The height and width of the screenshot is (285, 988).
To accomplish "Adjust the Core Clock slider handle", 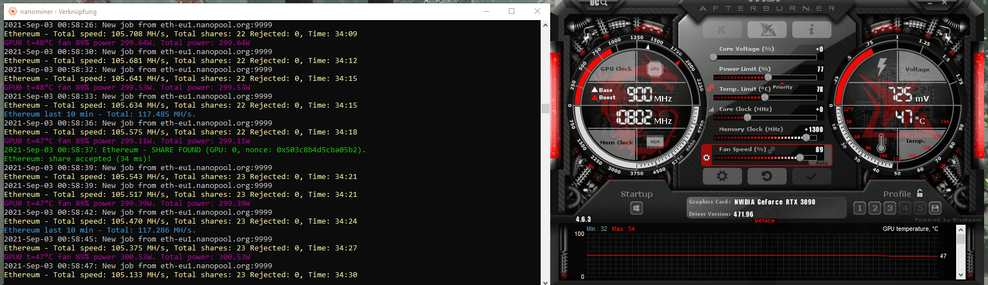I will click(x=748, y=117).
